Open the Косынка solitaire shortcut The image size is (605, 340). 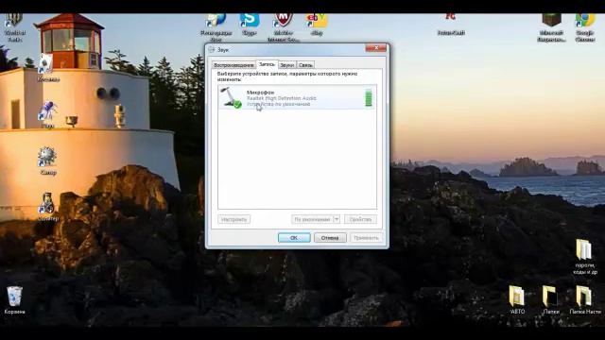48,68
